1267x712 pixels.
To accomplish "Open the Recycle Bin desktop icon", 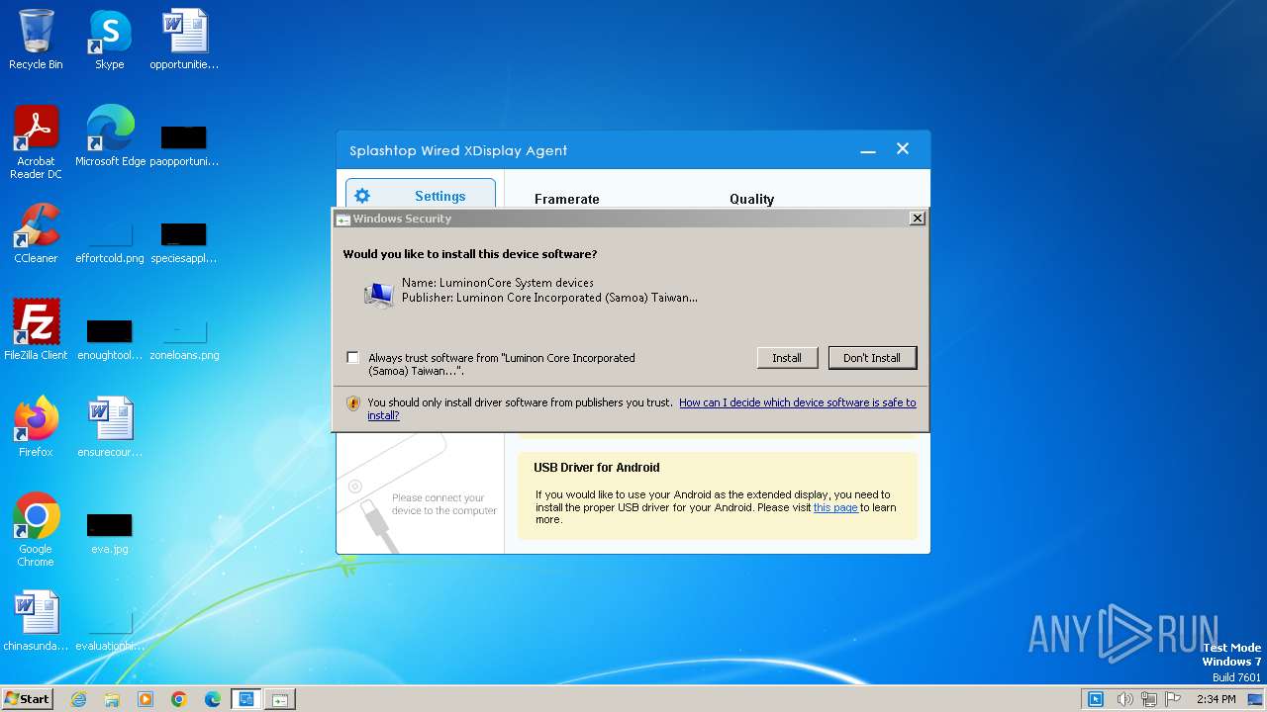I will 36,40.
